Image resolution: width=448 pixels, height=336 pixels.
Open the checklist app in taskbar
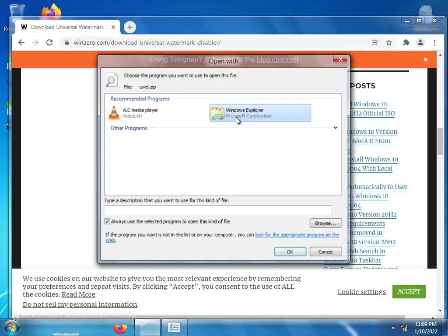point(174,327)
